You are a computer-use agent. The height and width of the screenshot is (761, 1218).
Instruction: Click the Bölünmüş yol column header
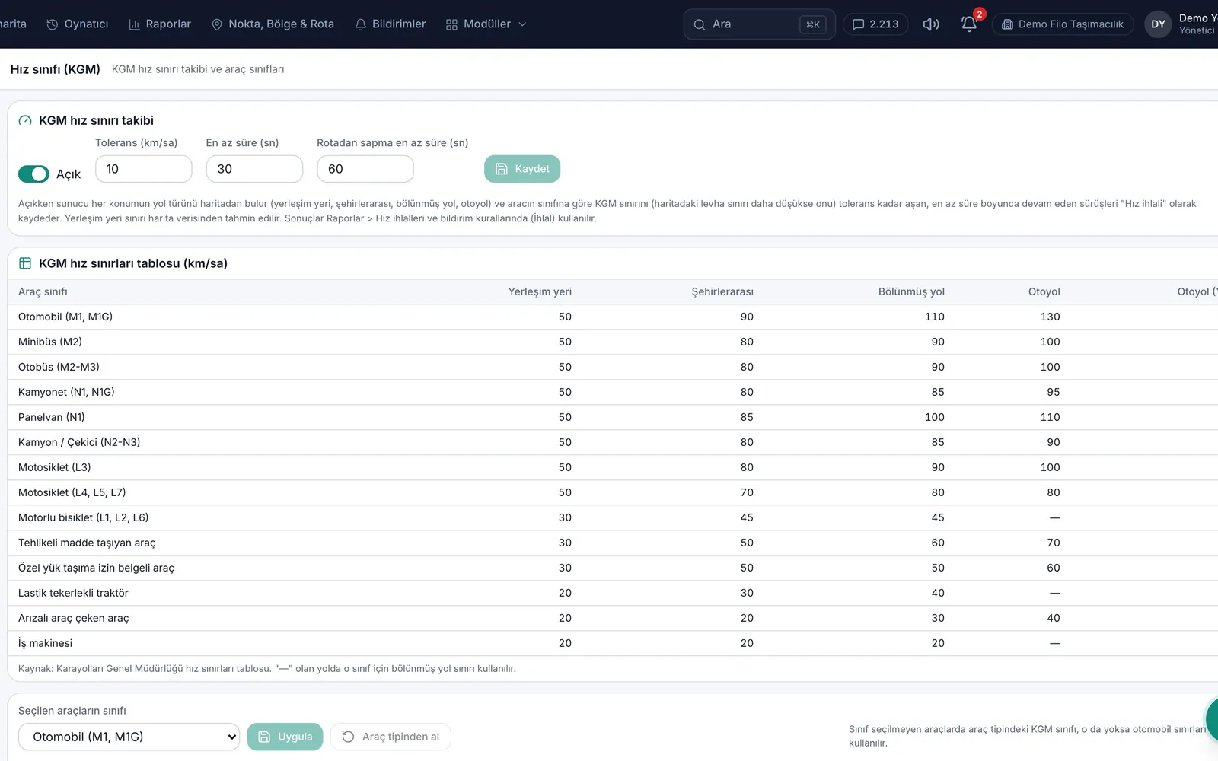tap(911, 291)
